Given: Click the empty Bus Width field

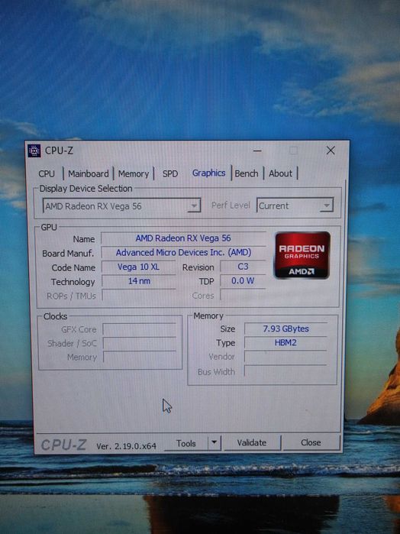Looking at the screenshot, I should [285, 371].
